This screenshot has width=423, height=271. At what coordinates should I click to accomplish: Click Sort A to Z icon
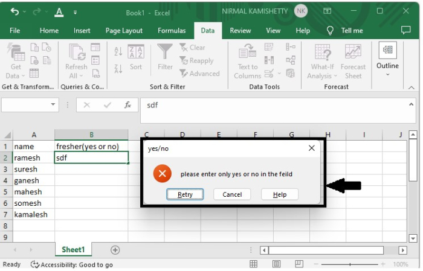118,51
